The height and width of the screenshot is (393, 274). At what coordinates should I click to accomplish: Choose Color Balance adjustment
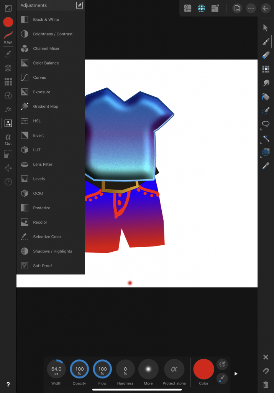[x=51, y=63]
